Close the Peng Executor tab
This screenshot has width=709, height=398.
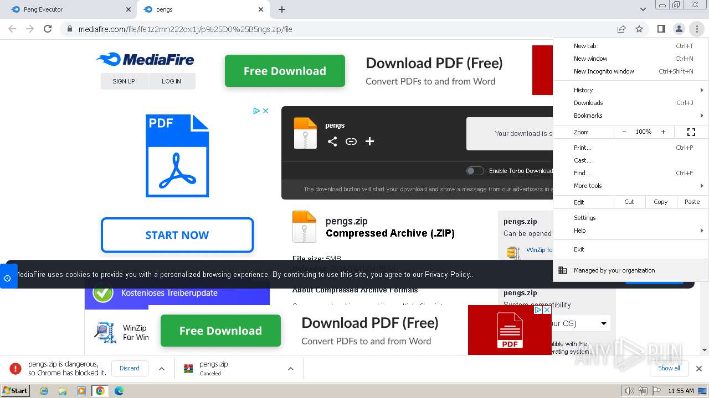coord(128,9)
